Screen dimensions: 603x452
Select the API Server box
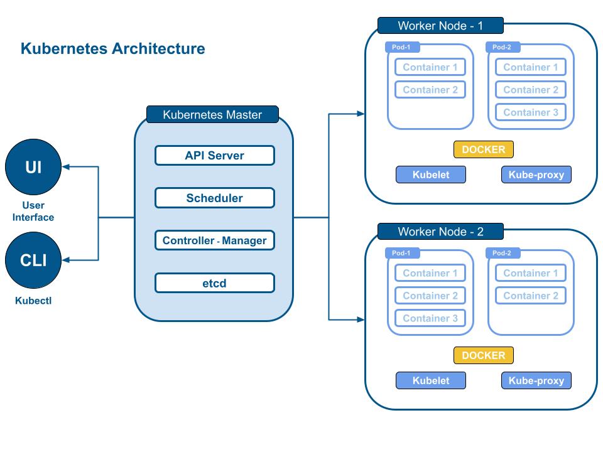click(x=215, y=155)
